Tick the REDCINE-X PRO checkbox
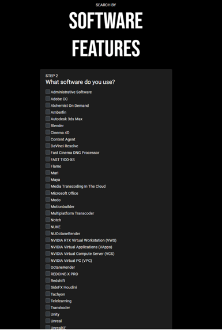The image size is (222, 330). pyautogui.click(x=48, y=273)
